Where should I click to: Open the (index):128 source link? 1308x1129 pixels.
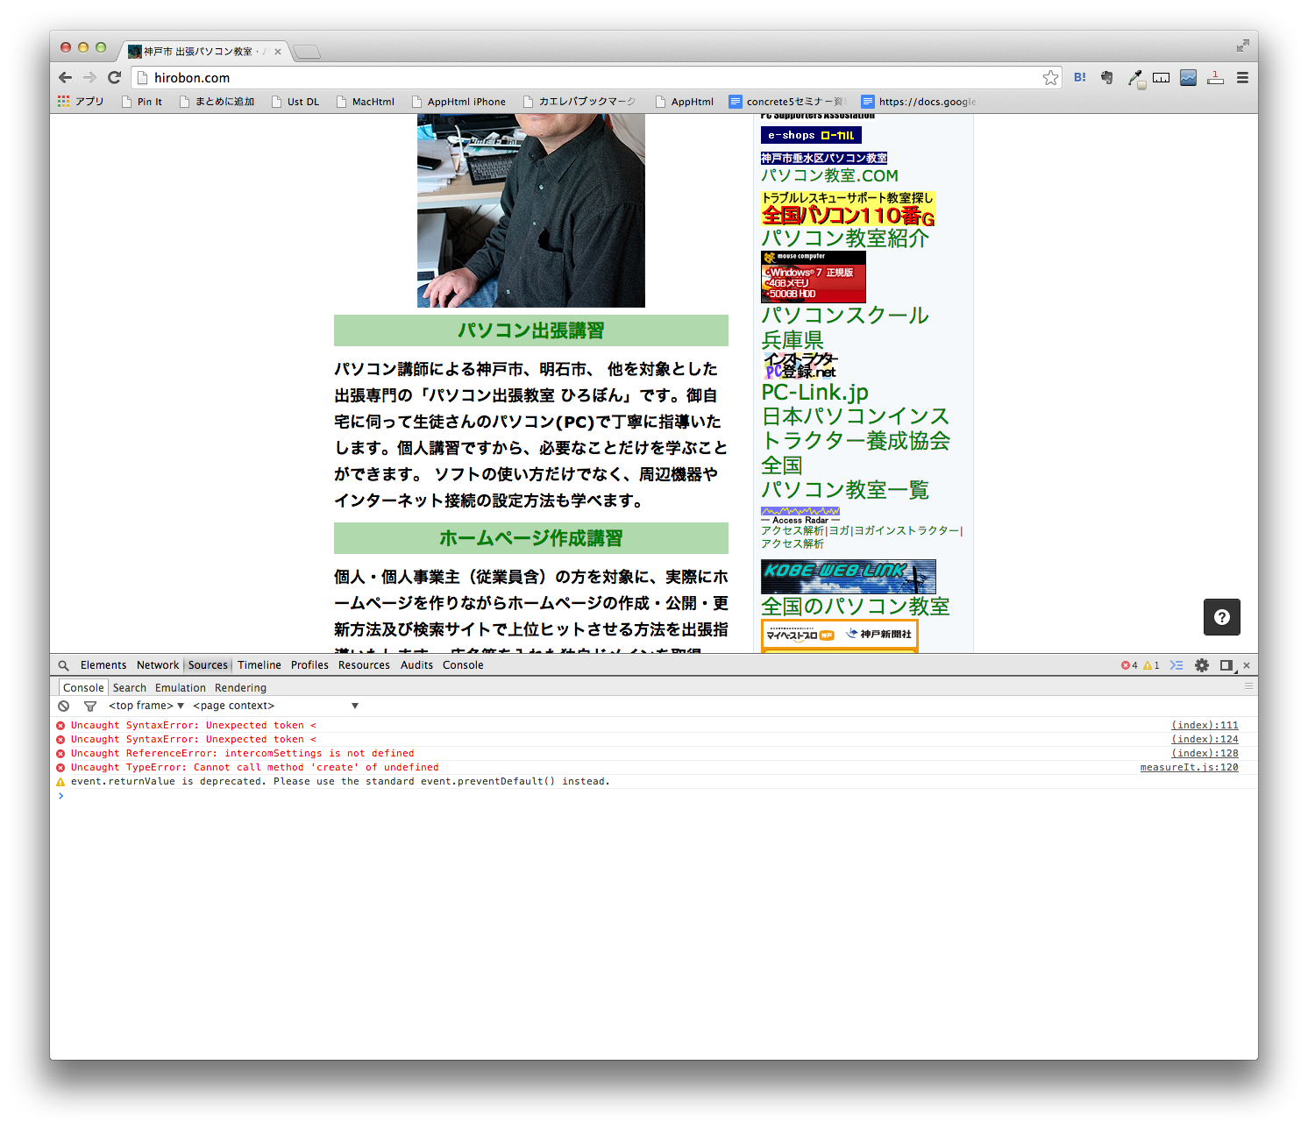[x=1205, y=753]
